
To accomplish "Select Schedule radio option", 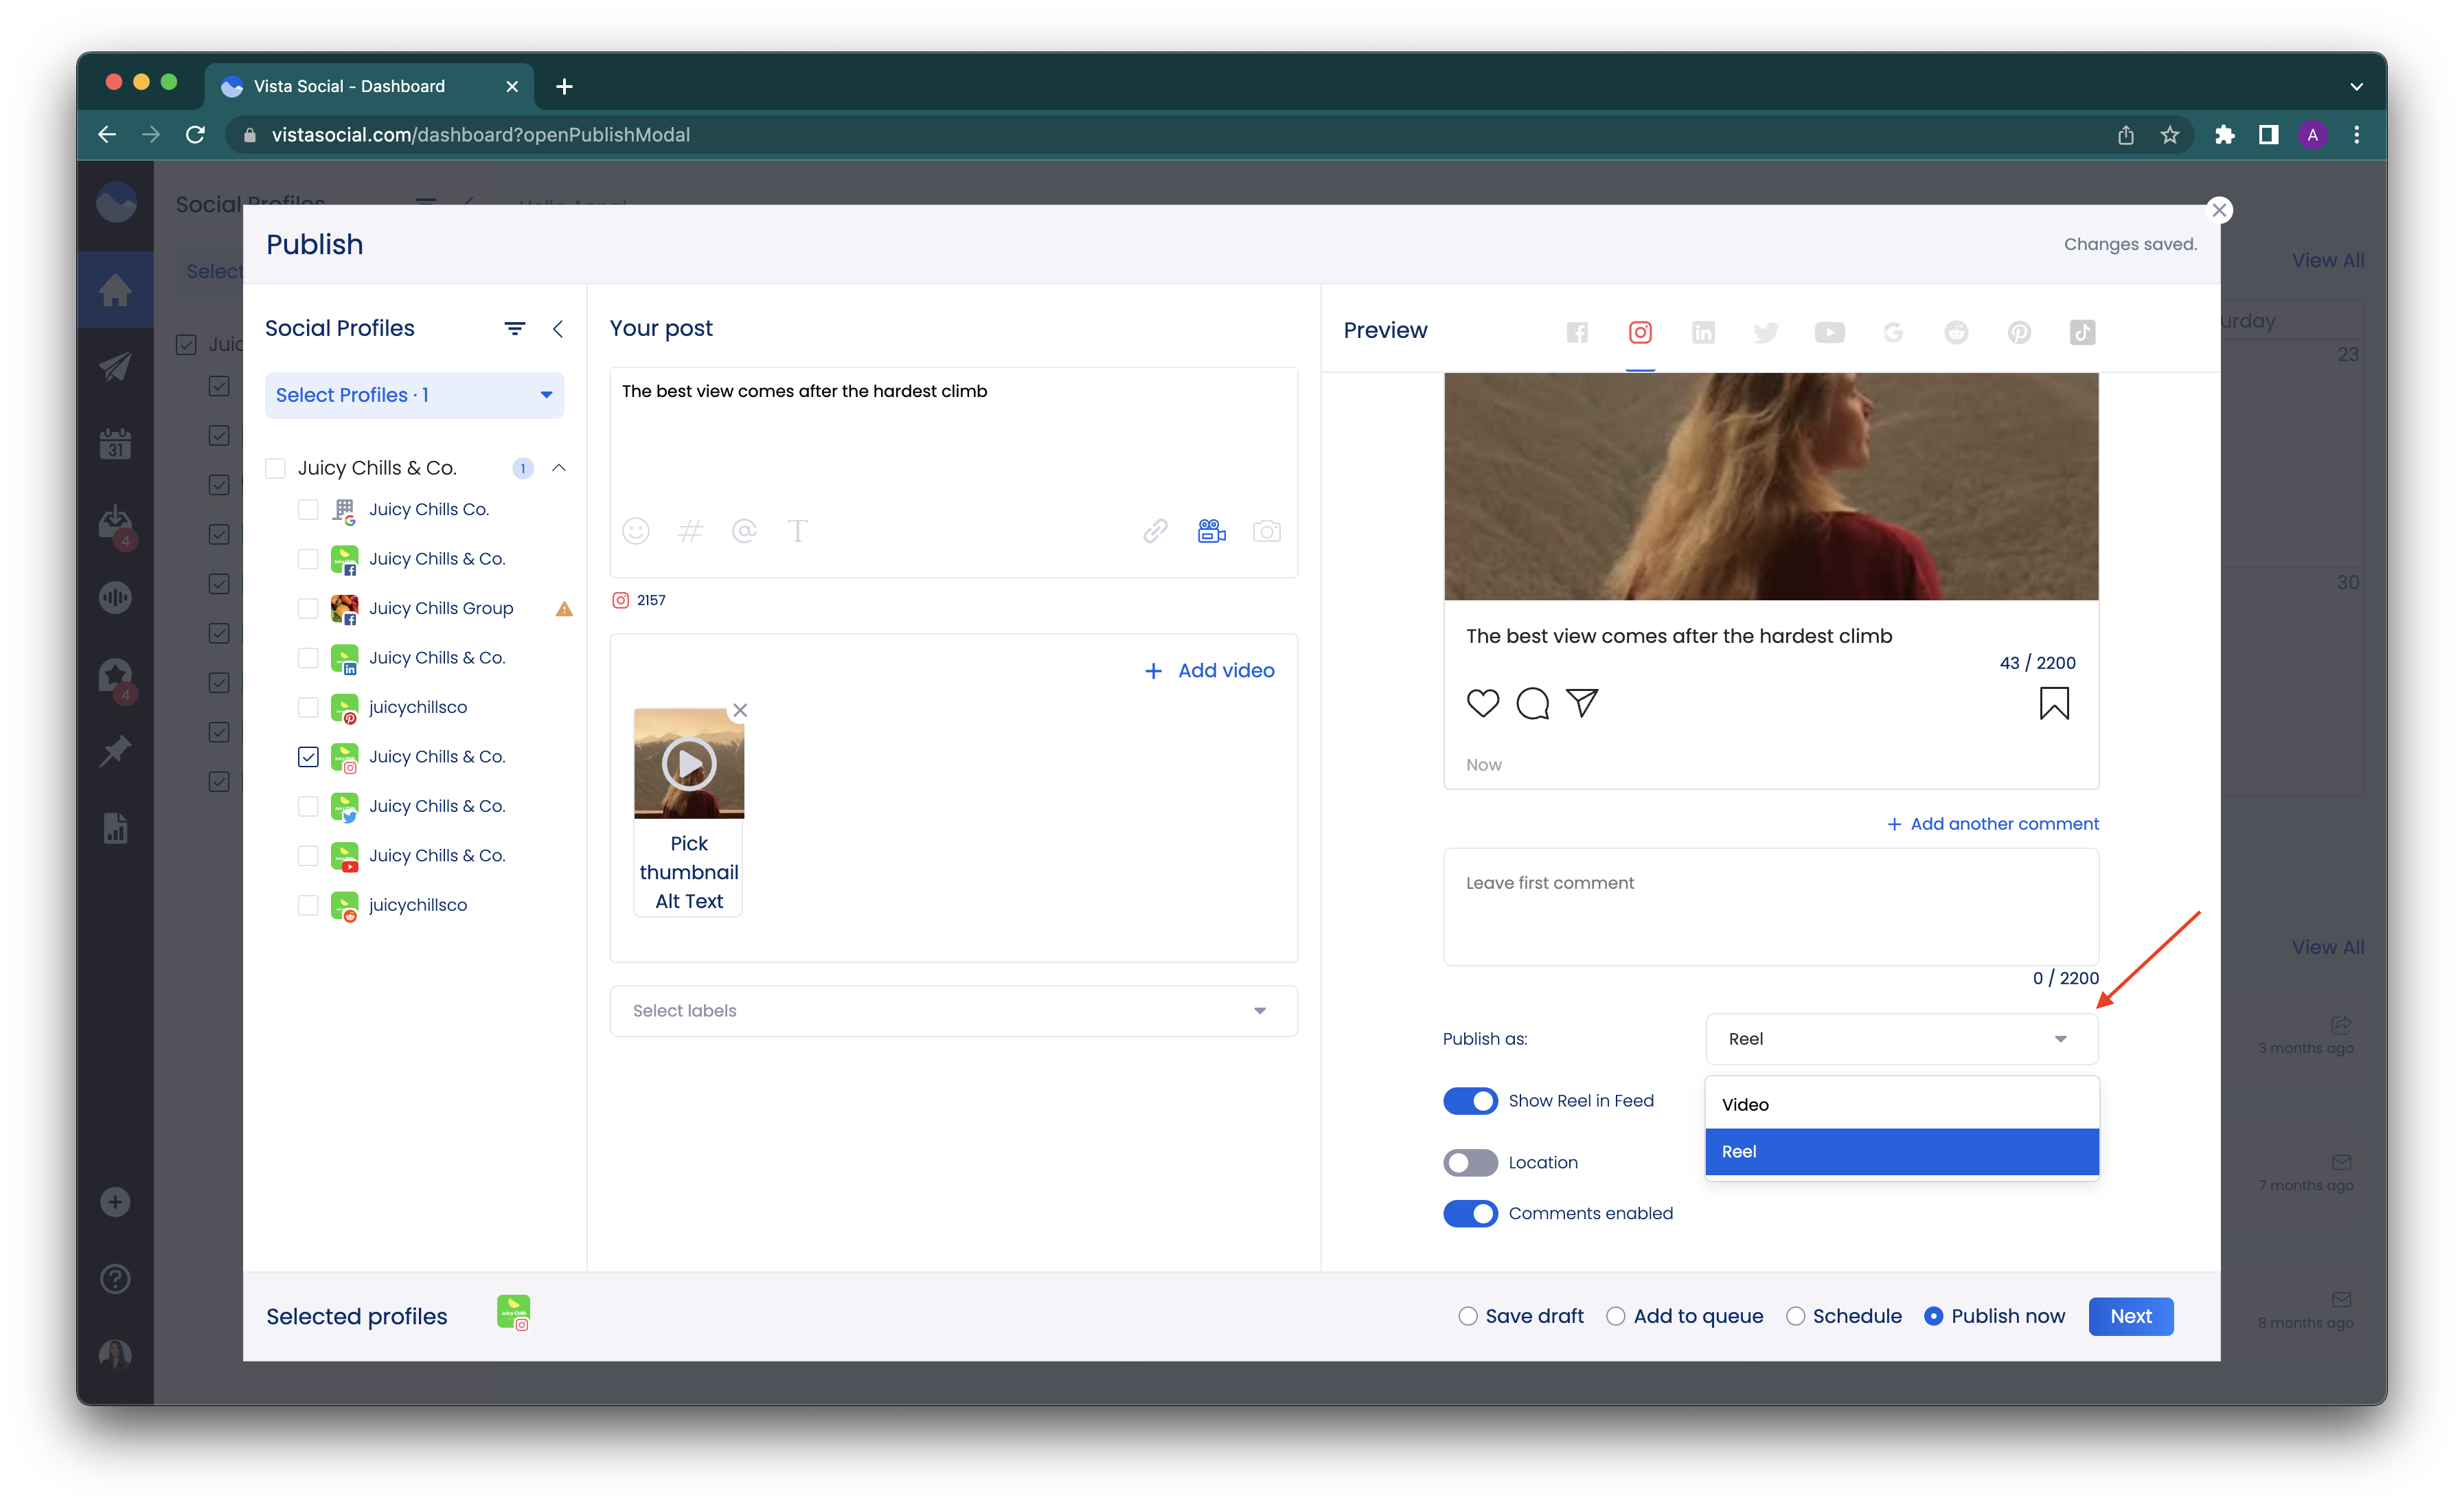I will tap(1795, 1317).
